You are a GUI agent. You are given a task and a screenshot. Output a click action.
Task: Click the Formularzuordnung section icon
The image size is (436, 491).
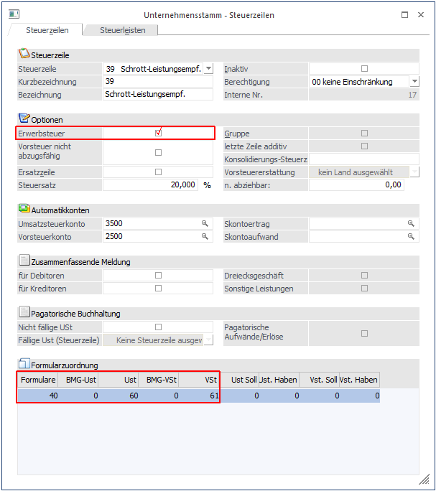point(24,364)
